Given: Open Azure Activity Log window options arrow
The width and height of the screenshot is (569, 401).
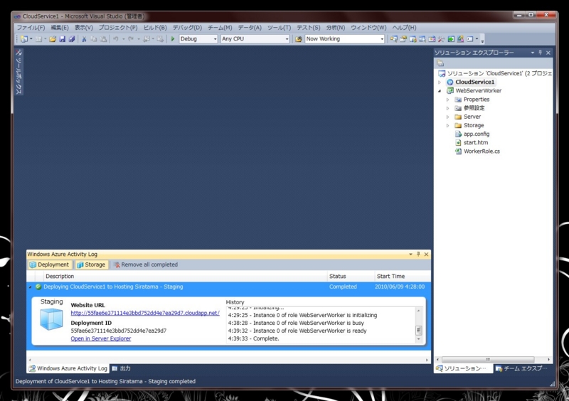Looking at the screenshot, I should (x=410, y=254).
